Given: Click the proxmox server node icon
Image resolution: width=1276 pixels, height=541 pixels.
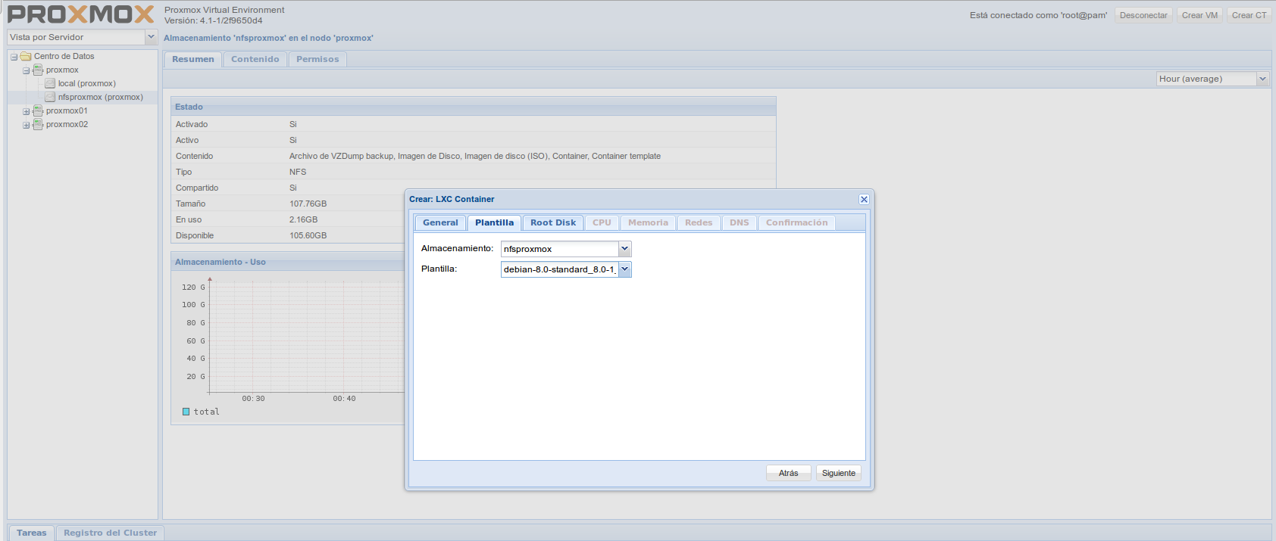Looking at the screenshot, I should [38, 70].
